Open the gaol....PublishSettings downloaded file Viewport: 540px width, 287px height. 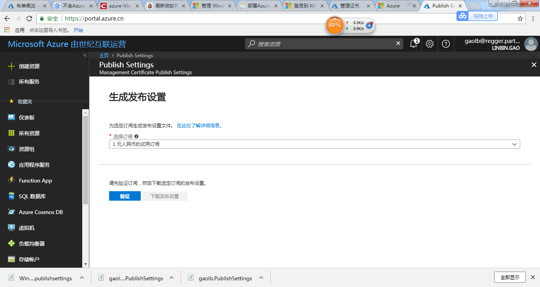coord(136,278)
